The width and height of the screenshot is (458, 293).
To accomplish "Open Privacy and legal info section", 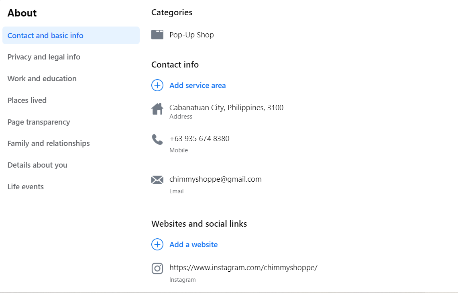I will (44, 57).
